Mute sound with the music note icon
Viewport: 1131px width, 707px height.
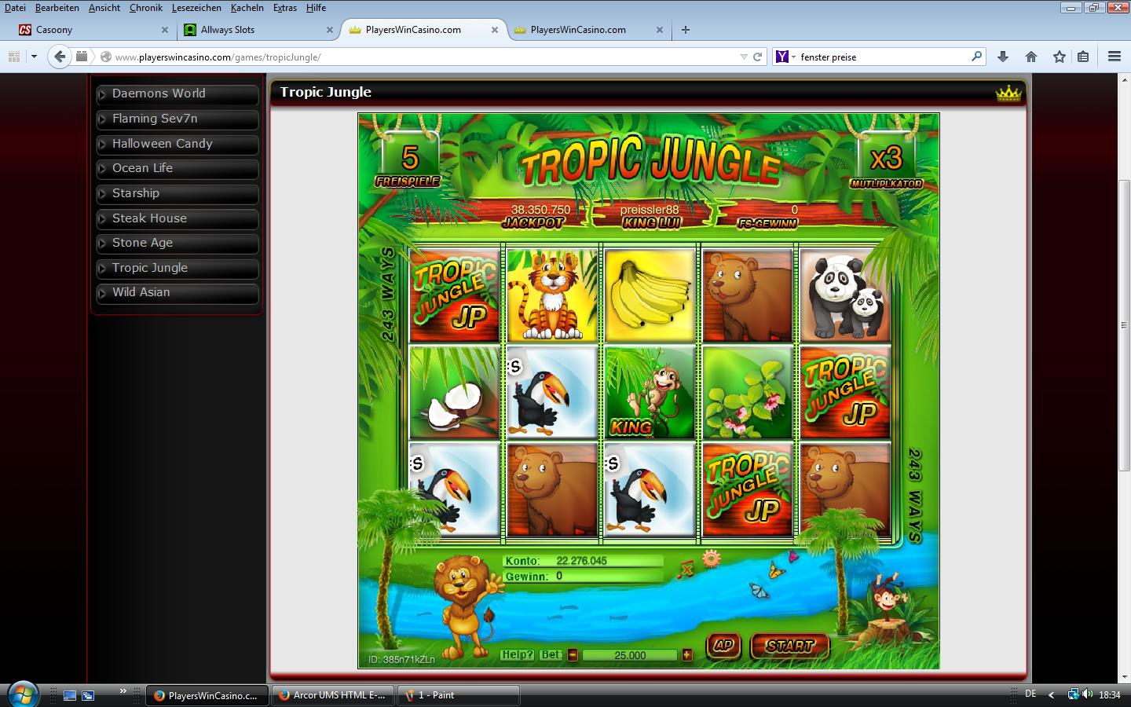tap(686, 570)
